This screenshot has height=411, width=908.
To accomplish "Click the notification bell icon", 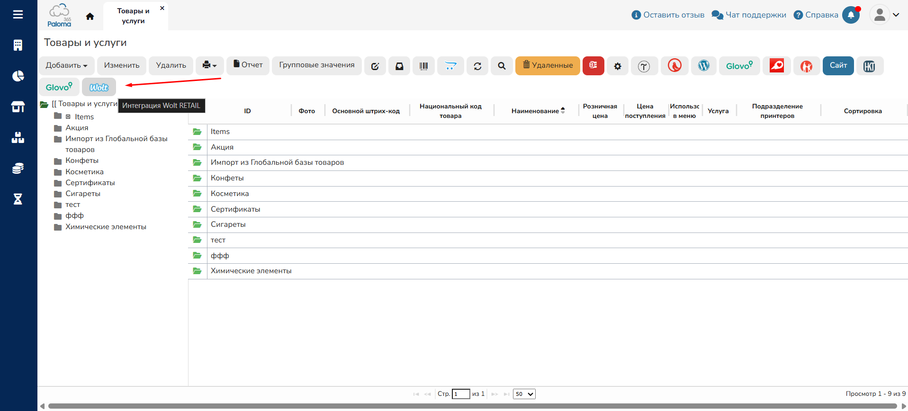I will coord(851,15).
